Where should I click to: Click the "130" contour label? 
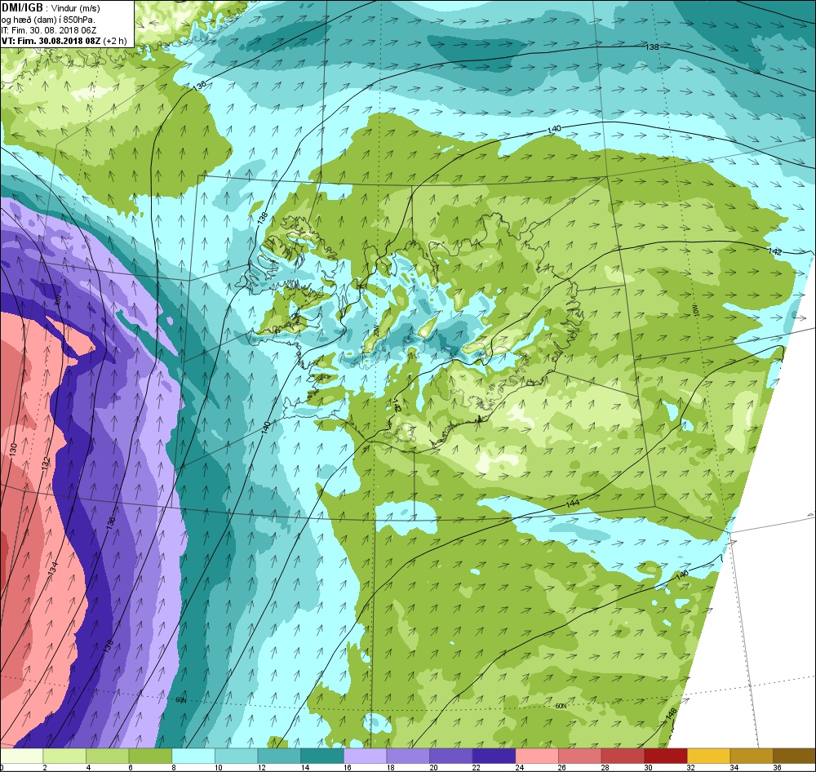(x=14, y=450)
